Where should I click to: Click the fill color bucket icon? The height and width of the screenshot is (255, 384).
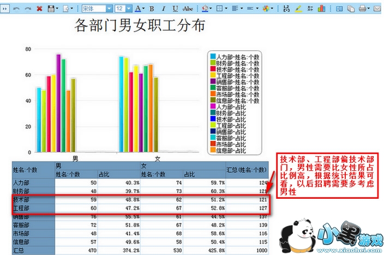205,9
